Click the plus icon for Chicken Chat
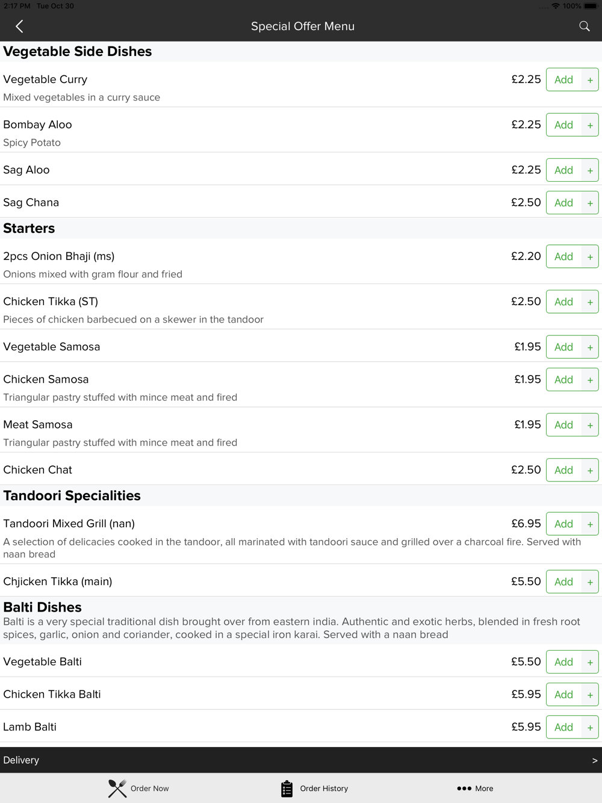This screenshot has height=803, width=602. point(590,470)
